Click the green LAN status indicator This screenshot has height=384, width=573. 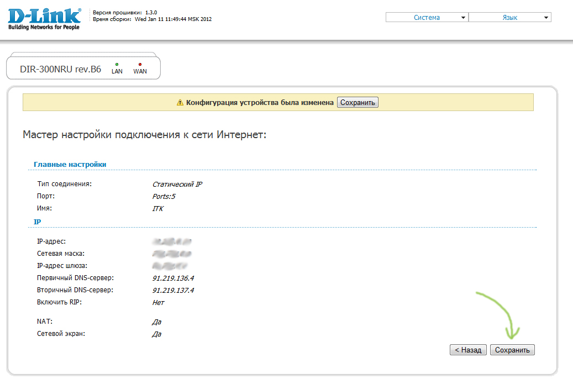(x=117, y=65)
